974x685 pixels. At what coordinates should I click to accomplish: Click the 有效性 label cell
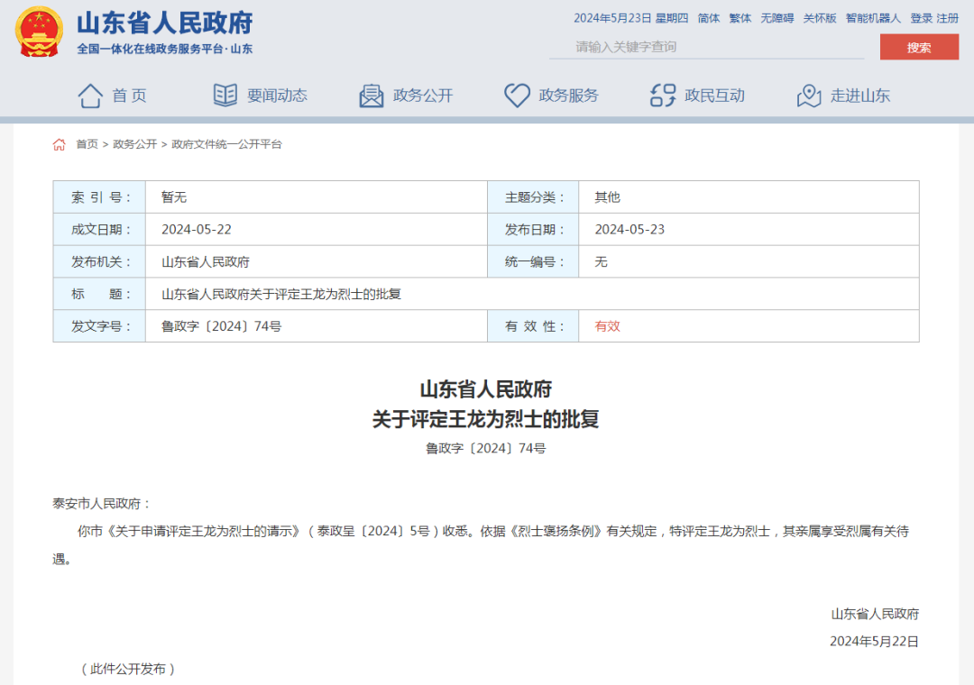(x=533, y=326)
